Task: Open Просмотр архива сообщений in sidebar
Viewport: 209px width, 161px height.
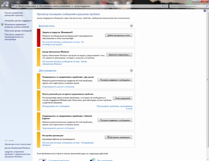Action: (x=18, y=31)
